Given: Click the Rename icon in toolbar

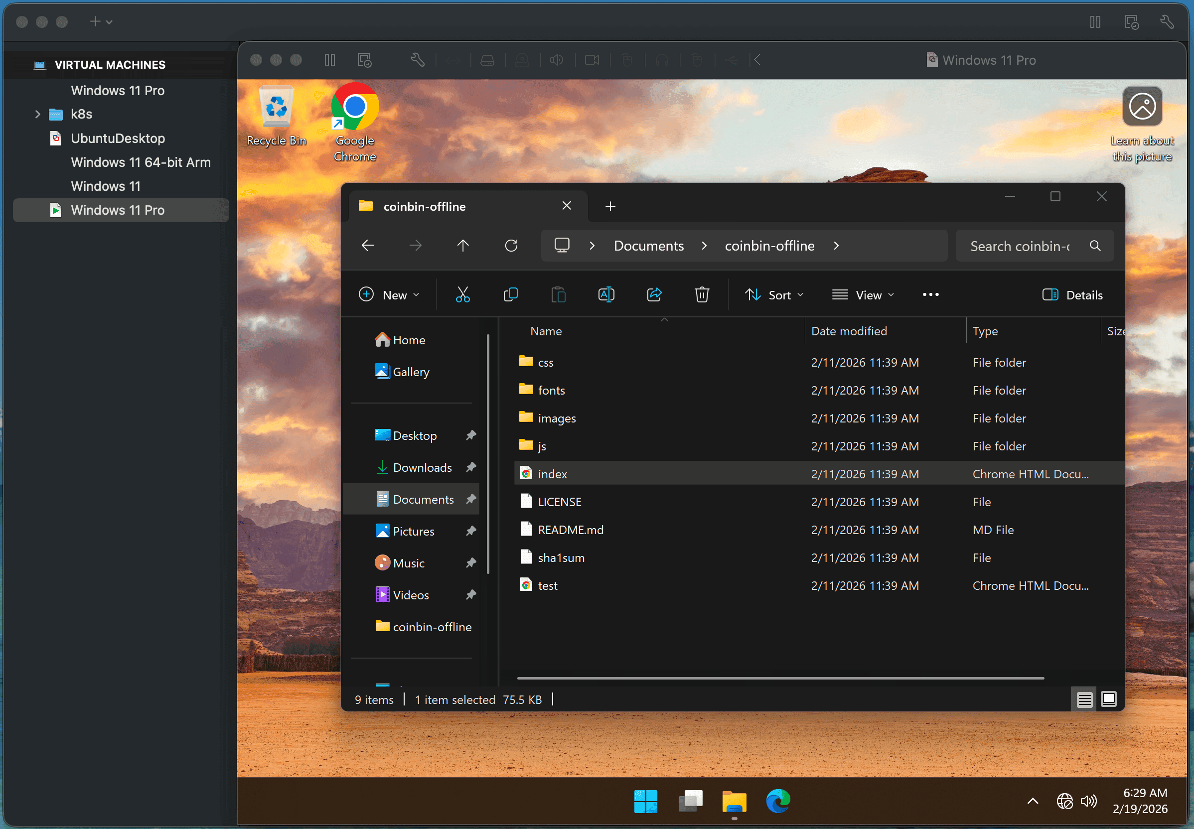Looking at the screenshot, I should click(606, 295).
